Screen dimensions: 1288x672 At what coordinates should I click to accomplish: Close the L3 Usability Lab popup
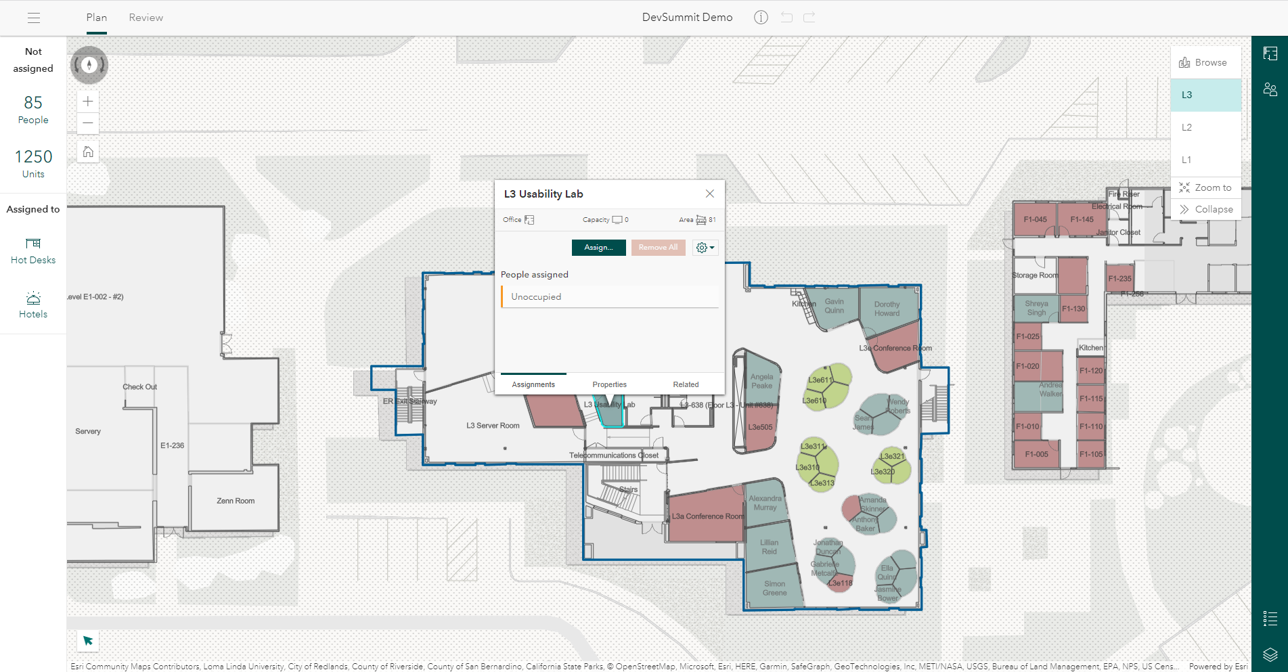pyautogui.click(x=710, y=194)
